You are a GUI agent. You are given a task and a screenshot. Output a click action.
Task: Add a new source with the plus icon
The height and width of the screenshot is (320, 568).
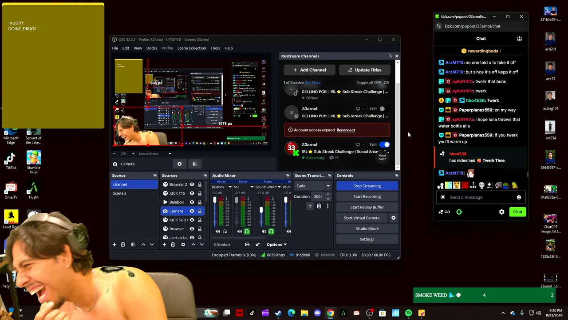(x=164, y=244)
